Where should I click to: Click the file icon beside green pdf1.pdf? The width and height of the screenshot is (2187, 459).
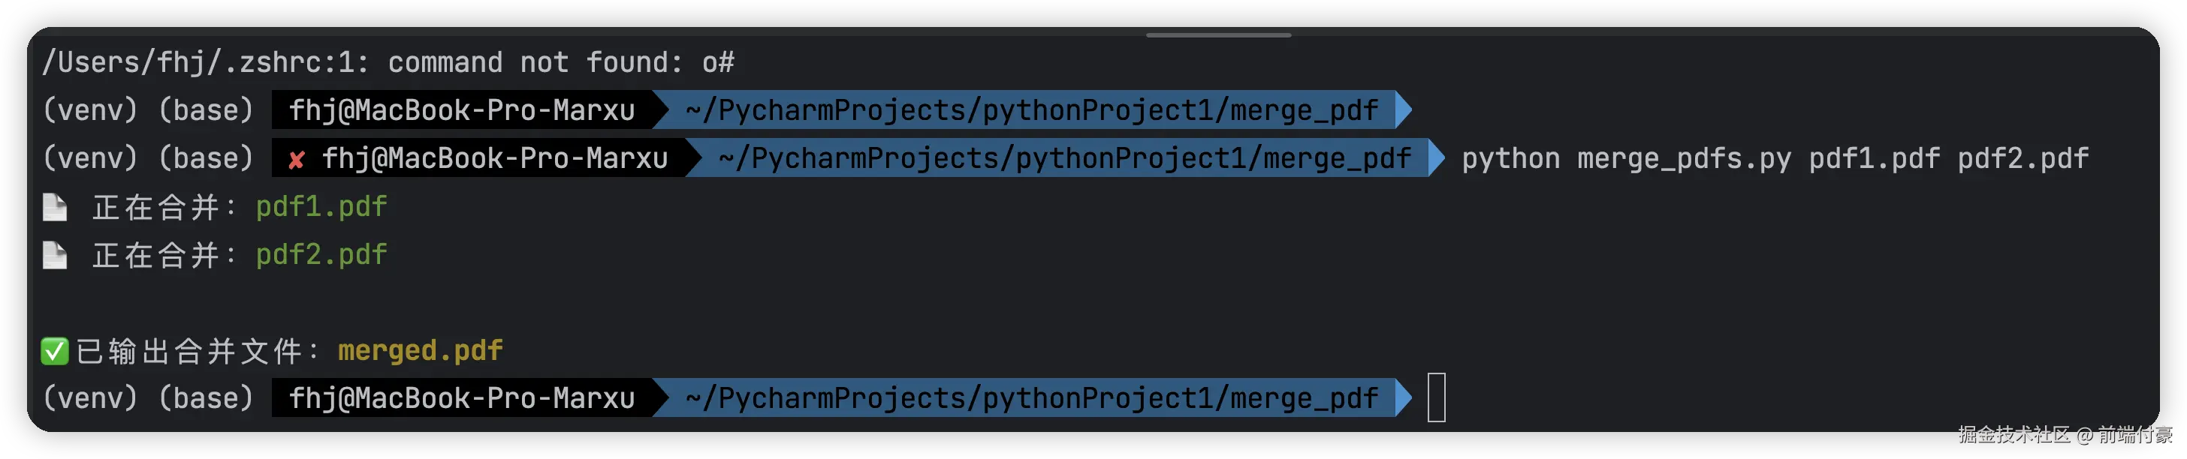(x=55, y=207)
